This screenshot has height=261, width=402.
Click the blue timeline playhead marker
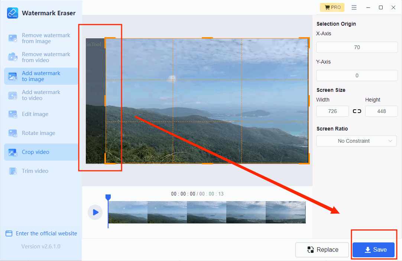[x=108, y=197]
